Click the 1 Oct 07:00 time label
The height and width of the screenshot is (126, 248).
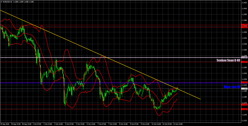(x=37, y=124)
